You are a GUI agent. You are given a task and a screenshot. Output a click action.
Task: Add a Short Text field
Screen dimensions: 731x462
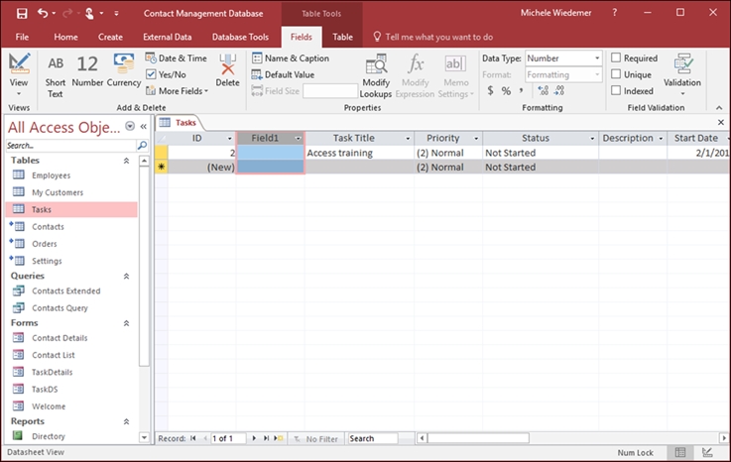tap(55, 76)
